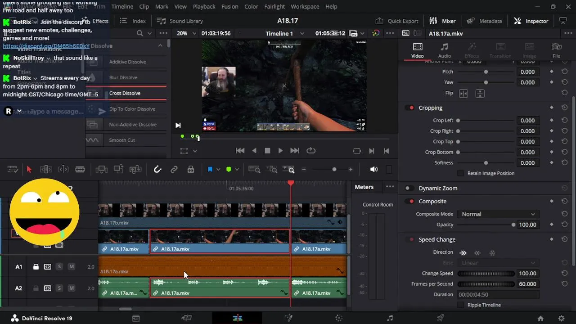Open the Media page icon
The height and width of the screenshot is (324, 576).
pos(136,318)
